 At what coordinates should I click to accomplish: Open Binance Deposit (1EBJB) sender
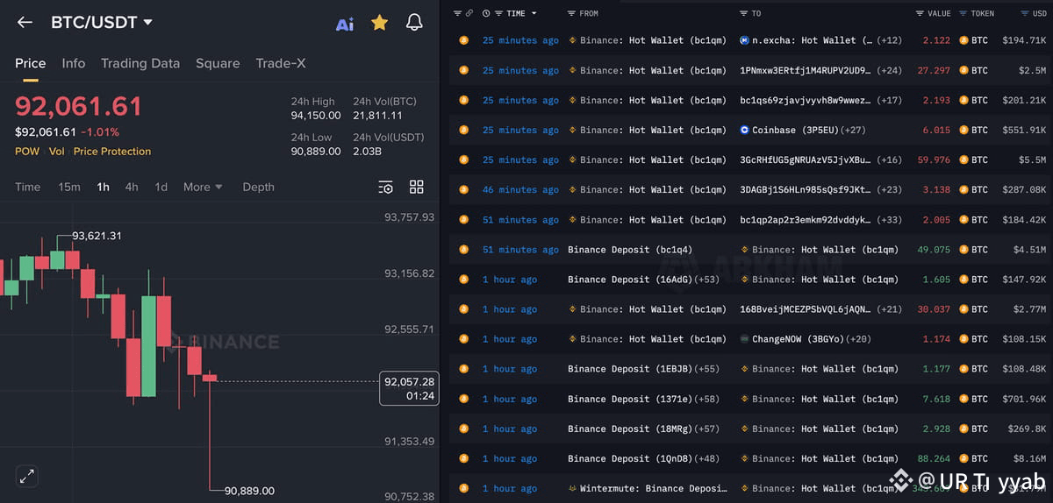[x=630, y=368]
